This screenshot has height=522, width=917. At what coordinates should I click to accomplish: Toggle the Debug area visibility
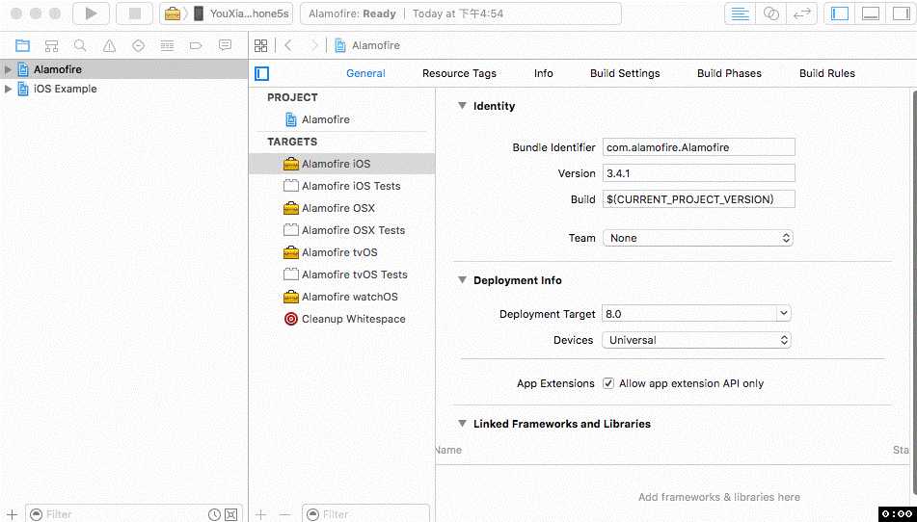tap(871, 13)
